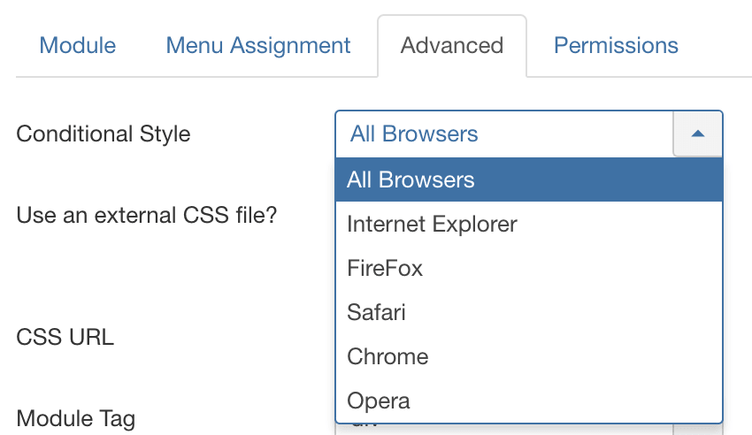Click empty tab bar area right of Permissions
The image size is (752, 435).
(721, 46)
